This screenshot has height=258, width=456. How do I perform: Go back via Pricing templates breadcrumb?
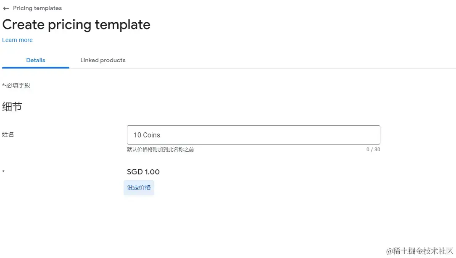point(37,8)
